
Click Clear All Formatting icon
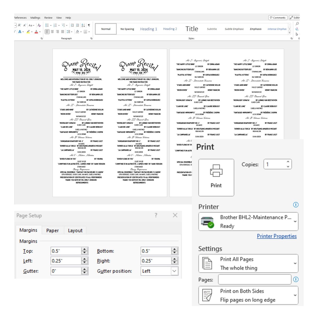[39, 25]
